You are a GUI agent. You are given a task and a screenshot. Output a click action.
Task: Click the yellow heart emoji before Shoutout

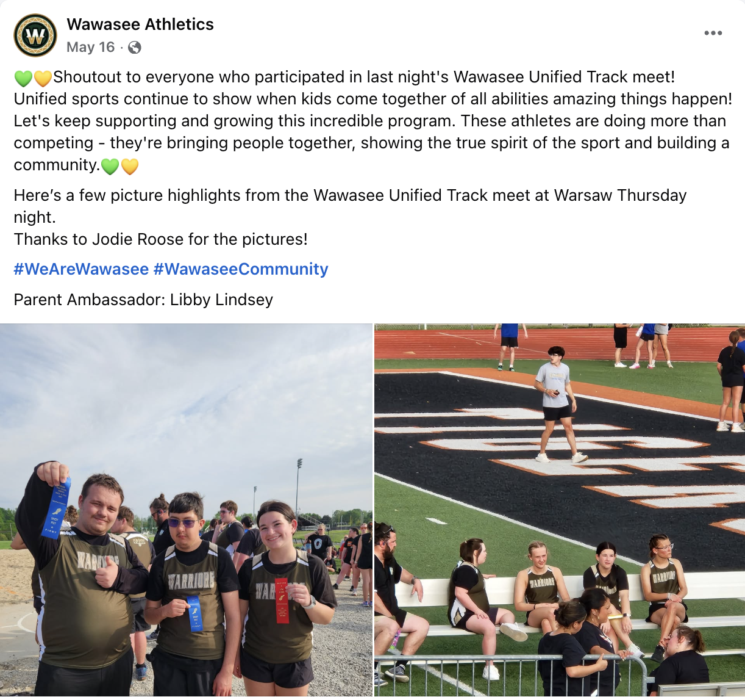pyautogui.click(x=43, y=78)
